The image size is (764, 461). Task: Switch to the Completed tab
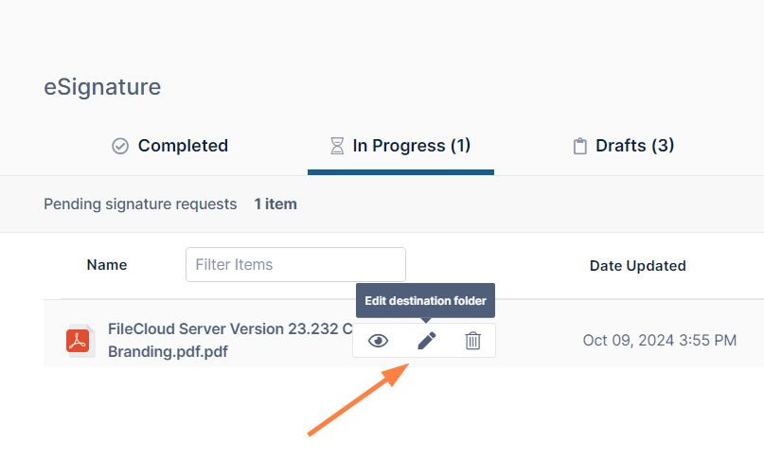pos(183,146)
